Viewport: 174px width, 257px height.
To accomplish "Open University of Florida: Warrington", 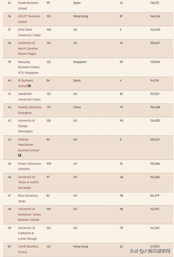I will [26, 126].
